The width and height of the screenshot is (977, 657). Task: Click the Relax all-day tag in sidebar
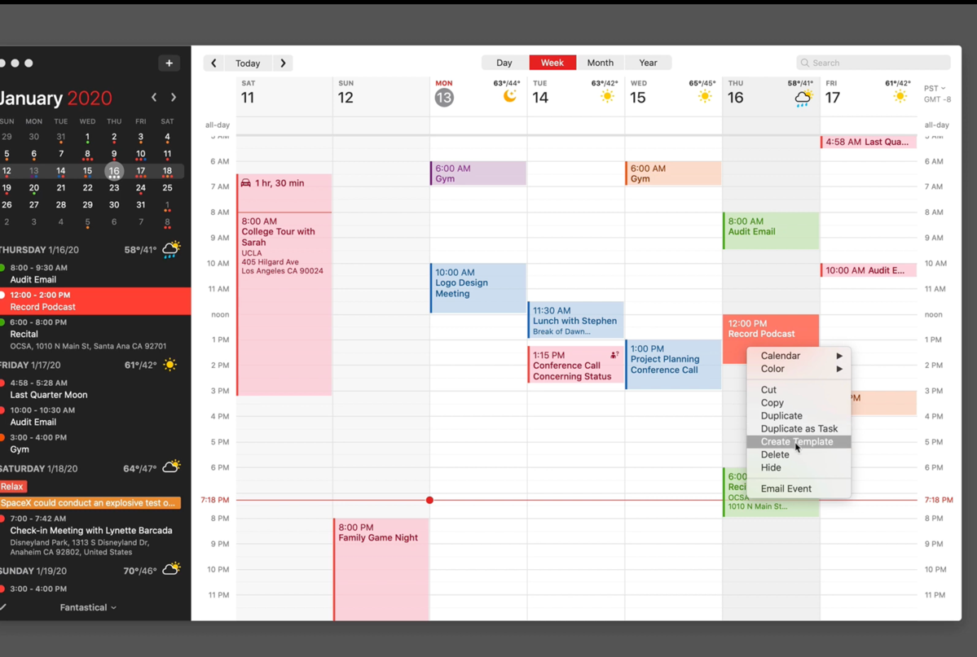(12, 486)
